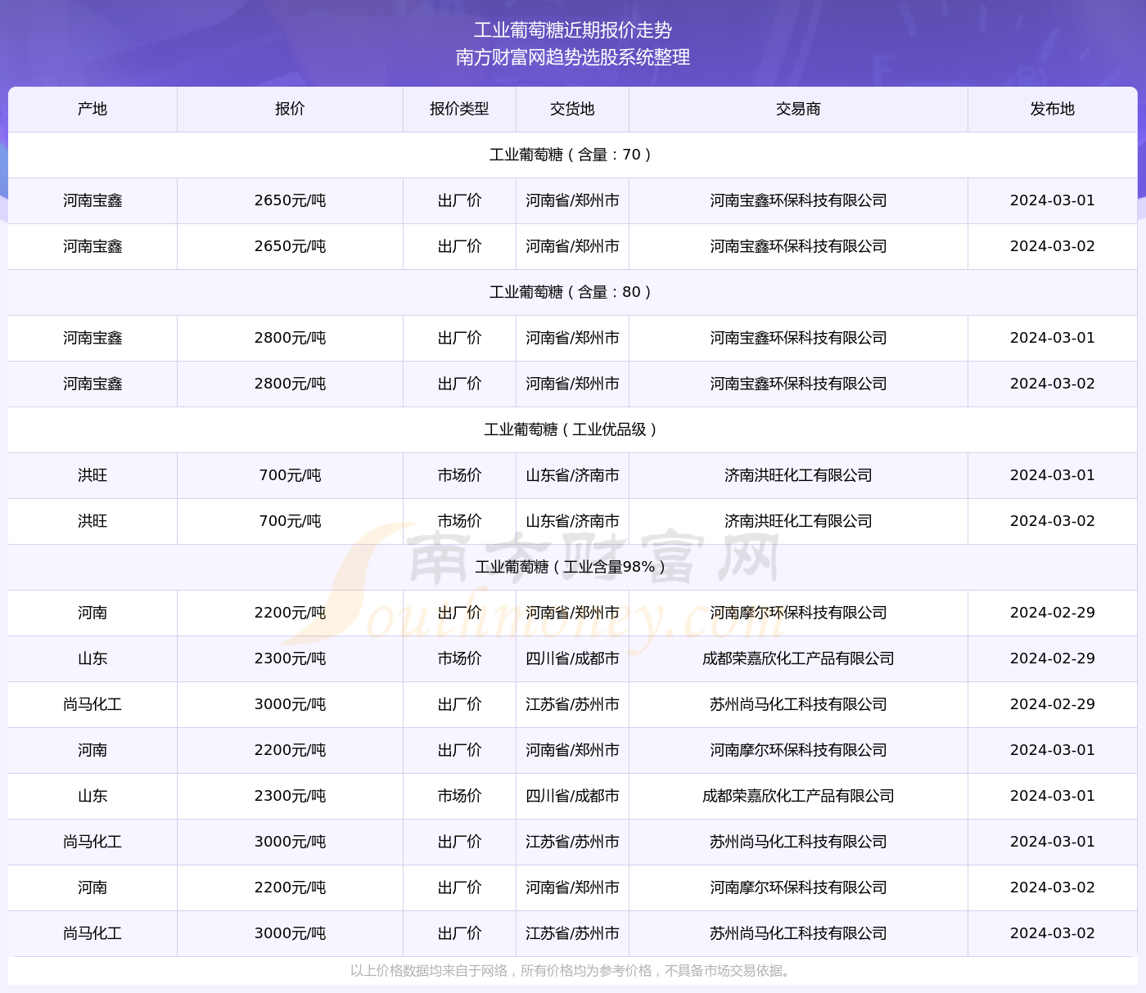Screen dimensions: 1146x993
Task: Select the subtitle 南方财富网趋势选股系统整理
Action: coord(573,57)
